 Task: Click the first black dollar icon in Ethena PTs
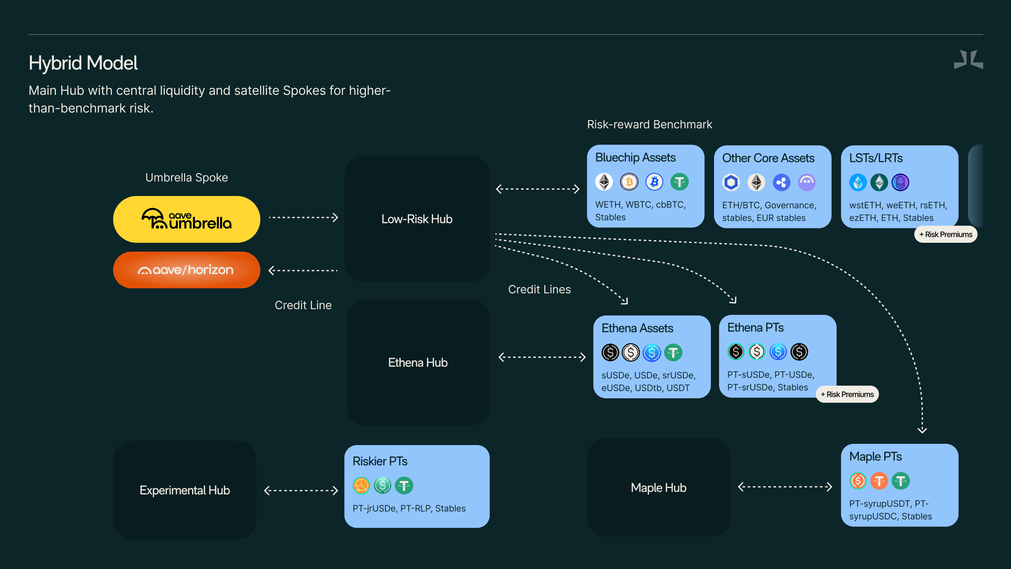tap(736, 352)
